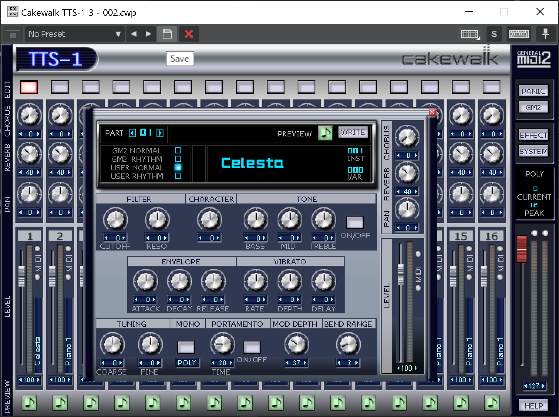This screenshot has height=417, width=559.
Task: Open the EFFECT settings button
Action: pyautogui.click(x=533, y=135)
